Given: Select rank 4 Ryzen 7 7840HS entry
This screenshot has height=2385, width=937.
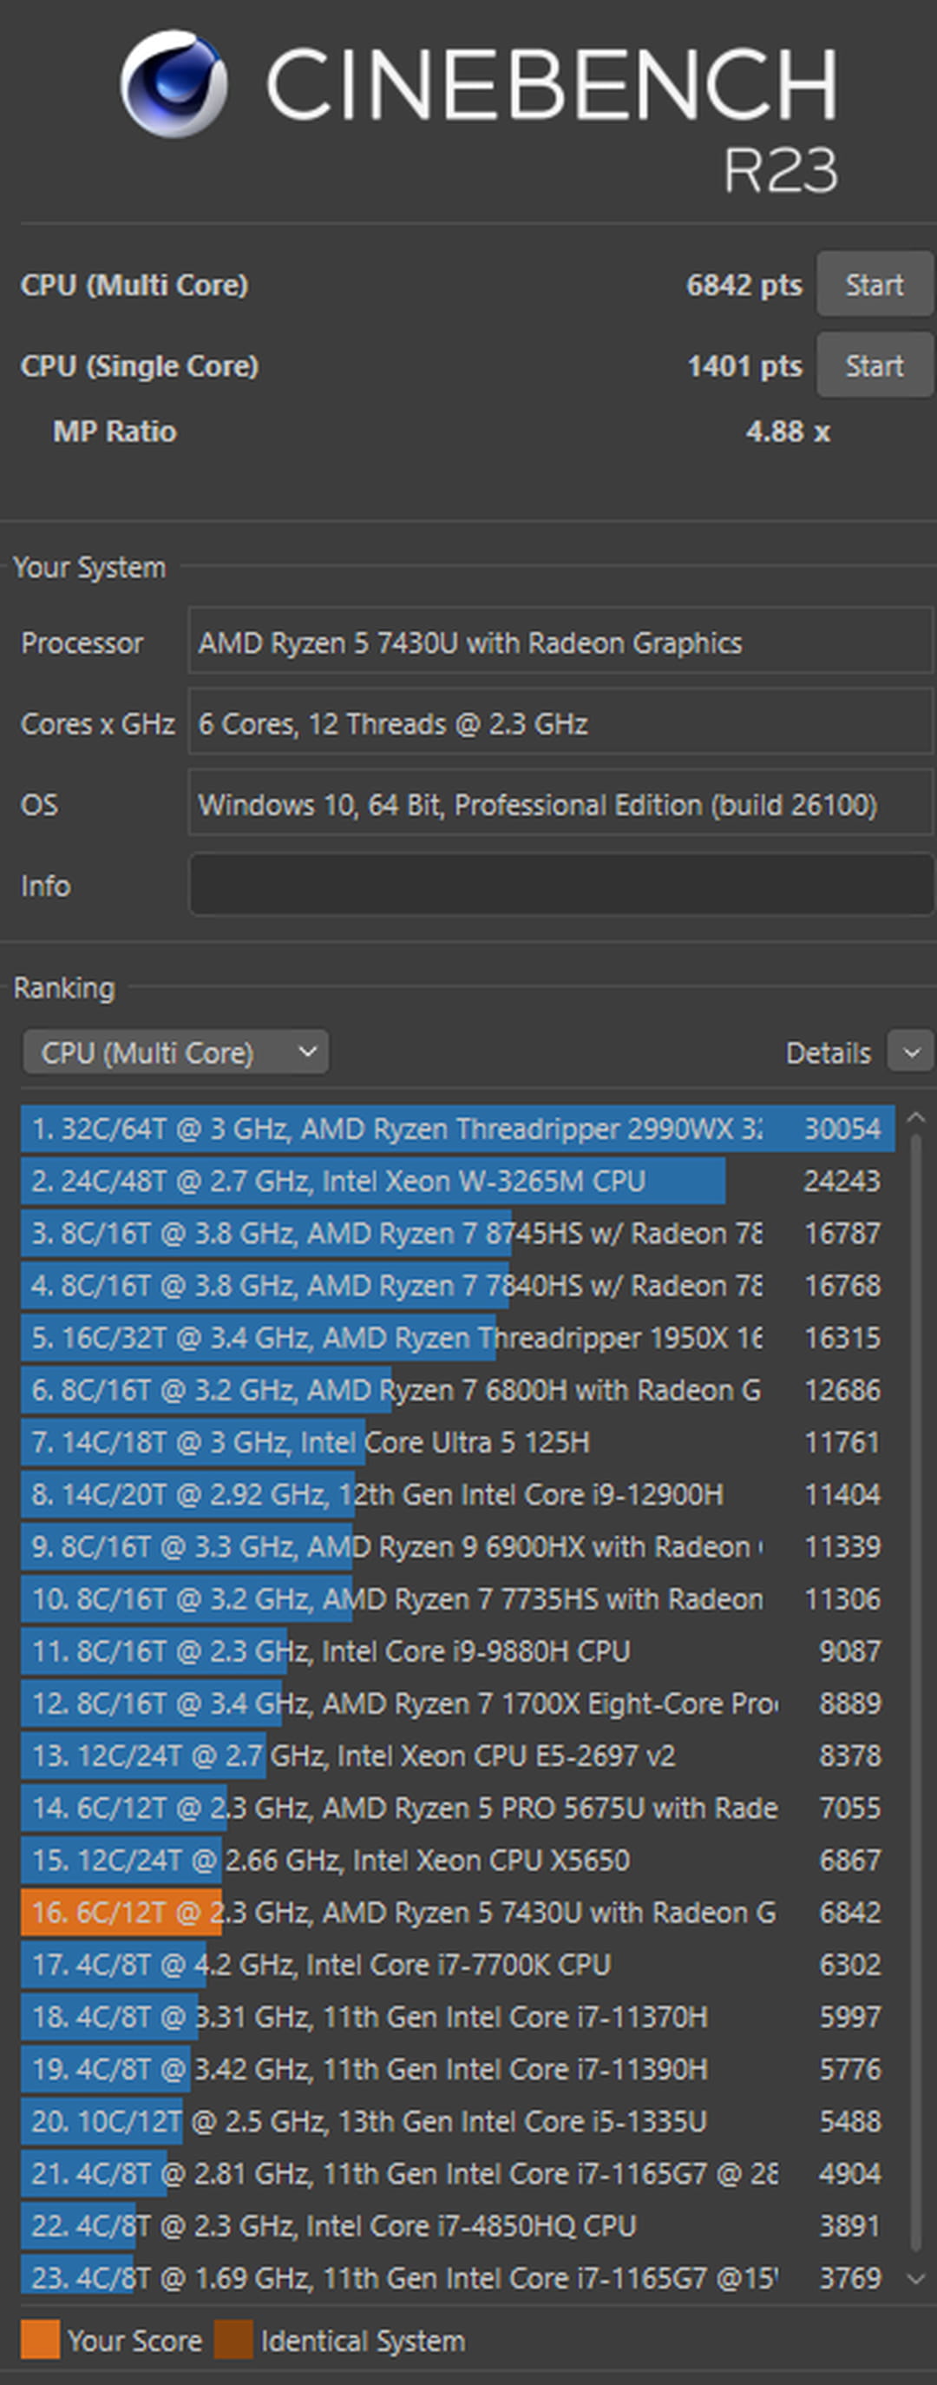Looking at the screenshot, I should [457, 1285].
